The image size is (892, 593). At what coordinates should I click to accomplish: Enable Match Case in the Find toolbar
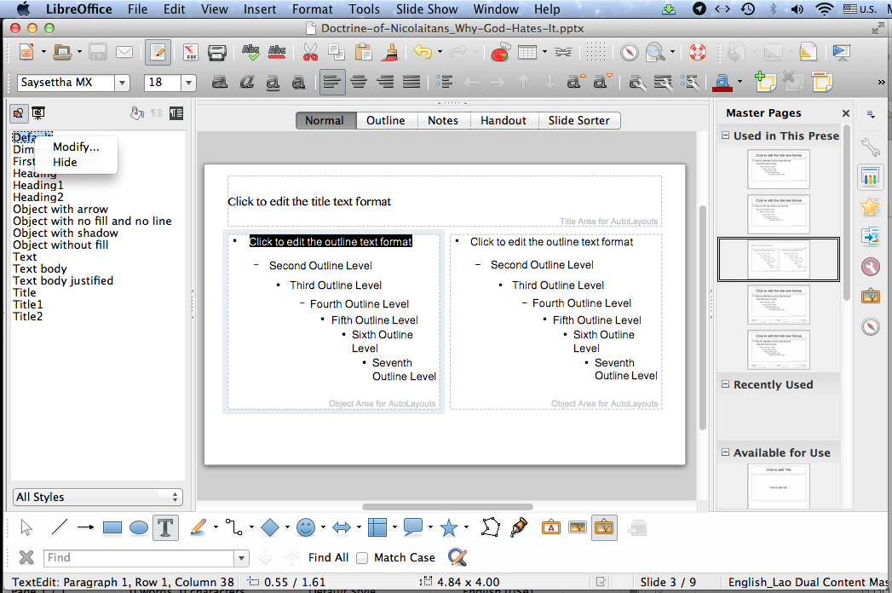pyautogui.click(x=361, y=557)
